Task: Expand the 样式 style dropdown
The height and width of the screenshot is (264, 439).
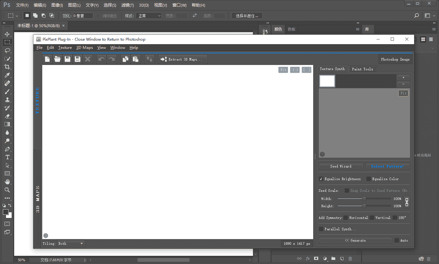Action: 149,15
